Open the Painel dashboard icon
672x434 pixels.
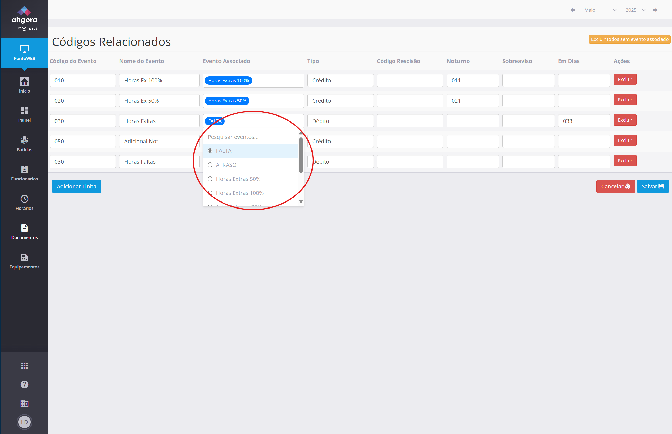pos(25,111)
